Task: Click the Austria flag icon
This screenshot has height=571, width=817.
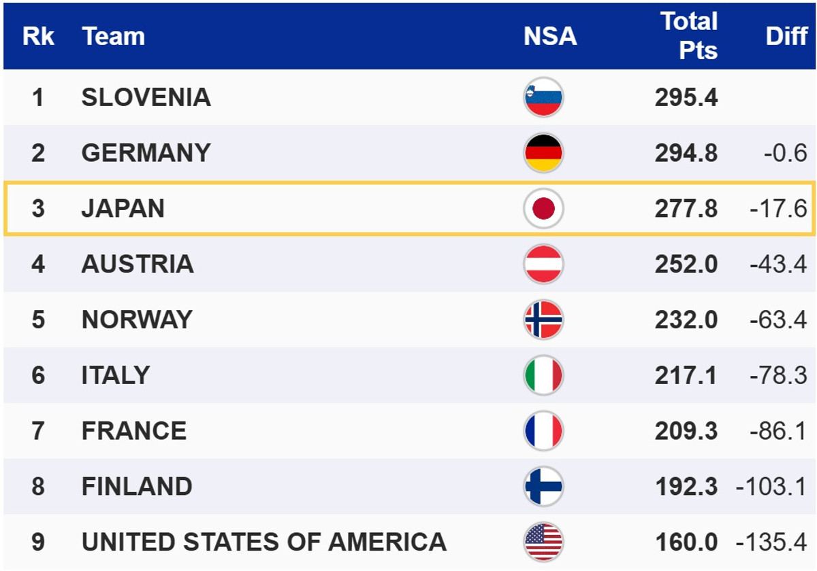Action: (x=543, y=264)
